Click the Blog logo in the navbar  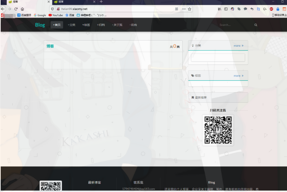[x=40, y=25]
